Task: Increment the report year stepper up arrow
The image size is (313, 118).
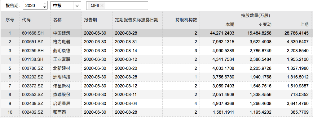Action: click(x=45, y=4)
